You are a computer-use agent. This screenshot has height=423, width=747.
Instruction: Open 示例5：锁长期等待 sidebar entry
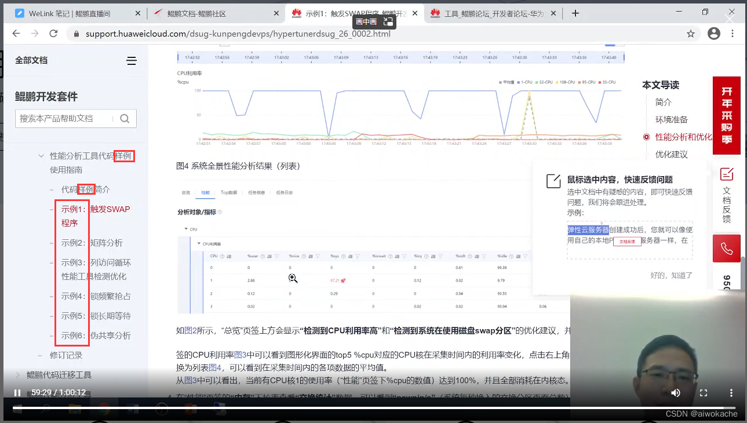[x=96, y=316]
